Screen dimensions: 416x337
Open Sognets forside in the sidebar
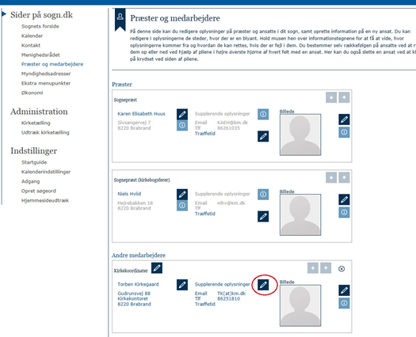tap(40, 26)
